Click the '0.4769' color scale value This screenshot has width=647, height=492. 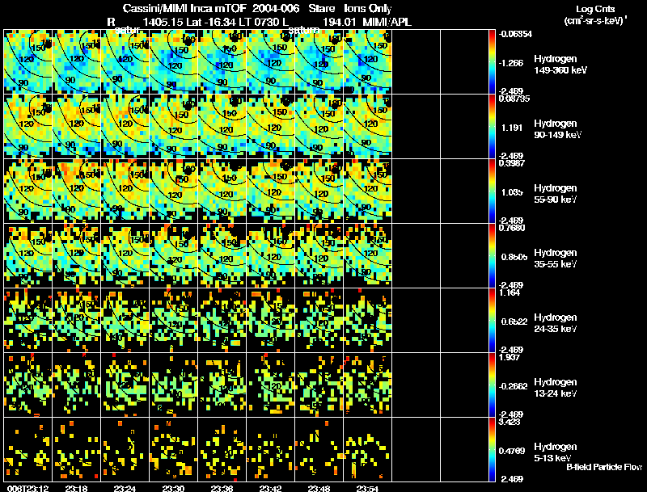(x=513, y=451)
